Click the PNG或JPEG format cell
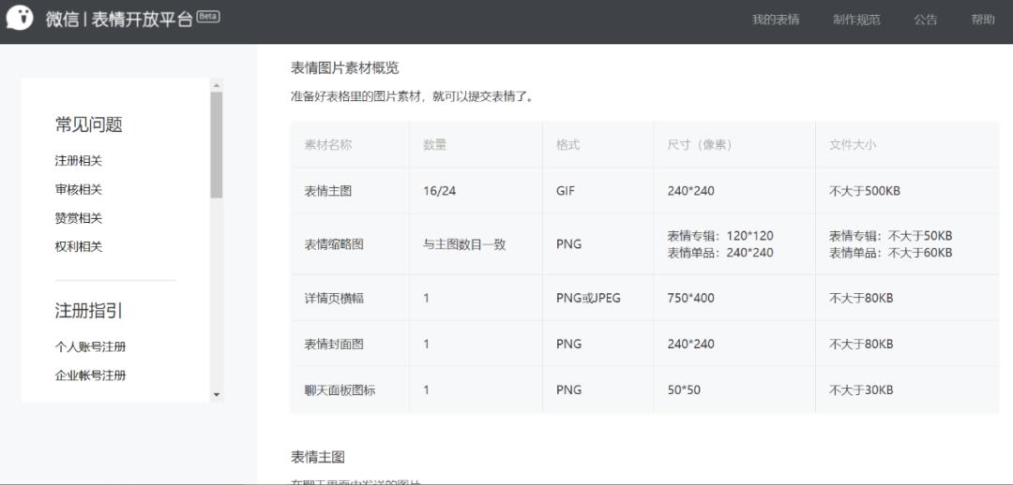1013x485 pixels. (x=588, y=298)
